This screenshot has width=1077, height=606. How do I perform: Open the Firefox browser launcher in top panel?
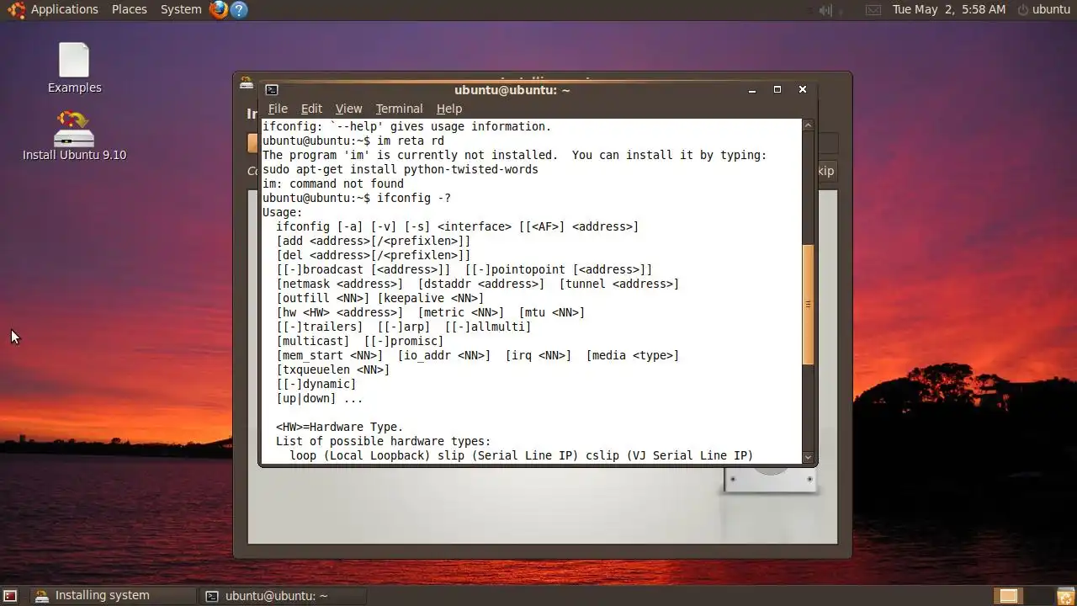click(x=219, y=9)
